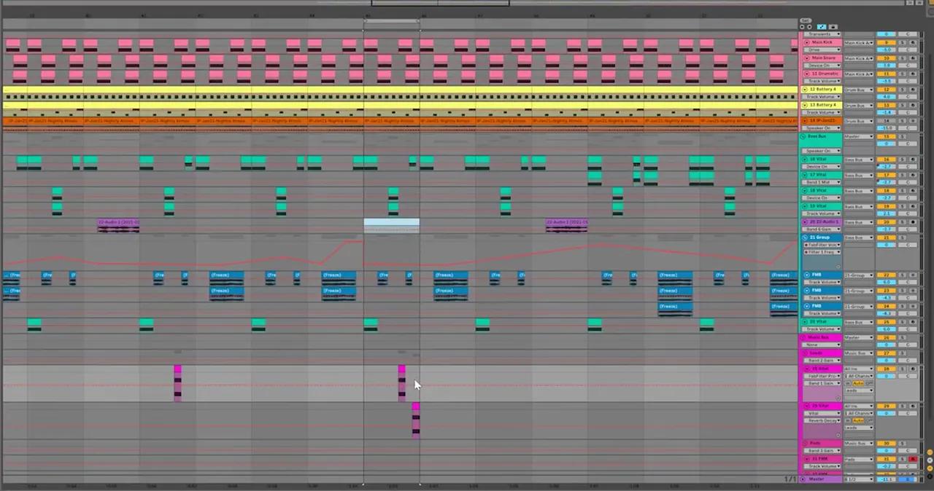Solo the Main Snare track

point(903,58)
